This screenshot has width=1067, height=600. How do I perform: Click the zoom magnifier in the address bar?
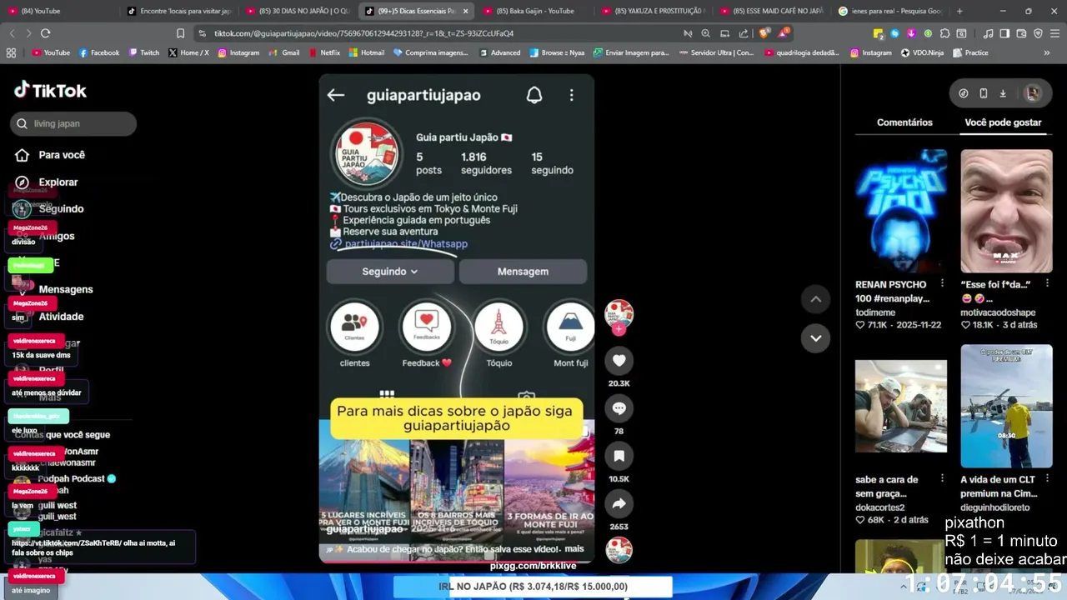pos(705,33)
